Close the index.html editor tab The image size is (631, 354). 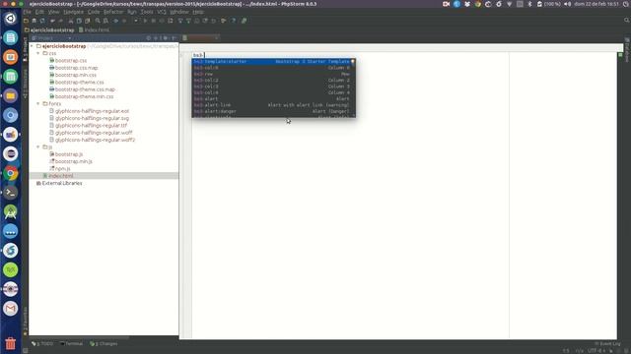(217, 37)
